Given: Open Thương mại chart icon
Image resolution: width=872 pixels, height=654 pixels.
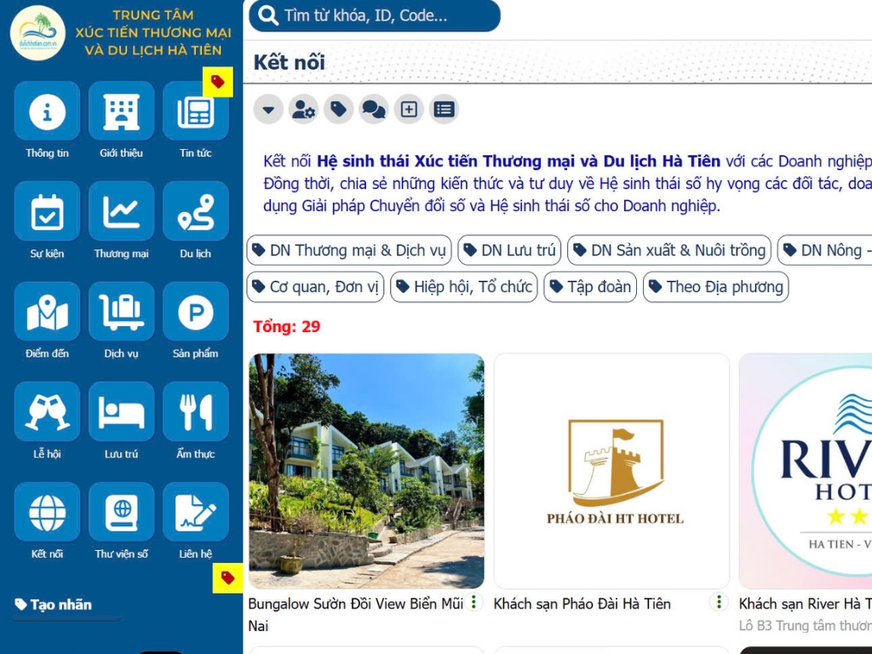Looking at the screenshot, I should point(121,212).
